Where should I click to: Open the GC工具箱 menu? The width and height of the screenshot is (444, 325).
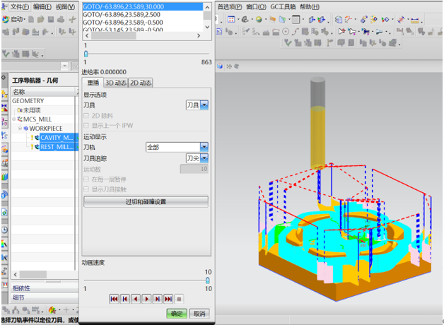(283, 7)
